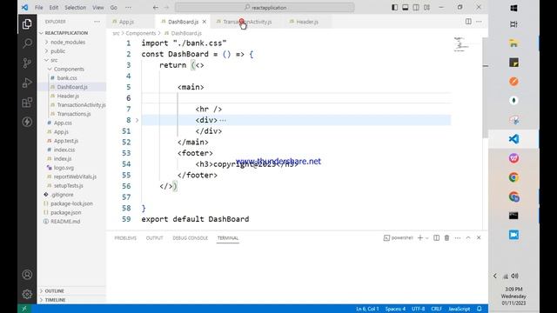Close the DashBoard.js tab
This screenshot has height=313, width=557.
tap(205, 22)
